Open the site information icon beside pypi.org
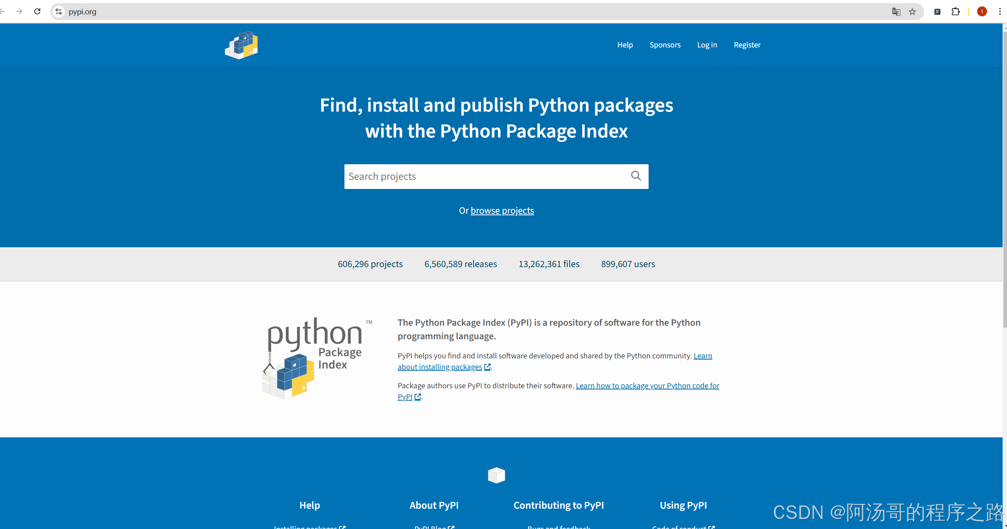1007x529 pixels. coord(59,12)
